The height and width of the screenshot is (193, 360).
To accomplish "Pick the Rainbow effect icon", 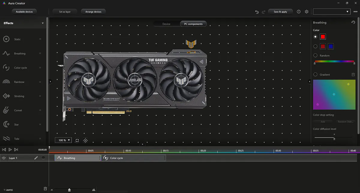I will pos(6,82).
